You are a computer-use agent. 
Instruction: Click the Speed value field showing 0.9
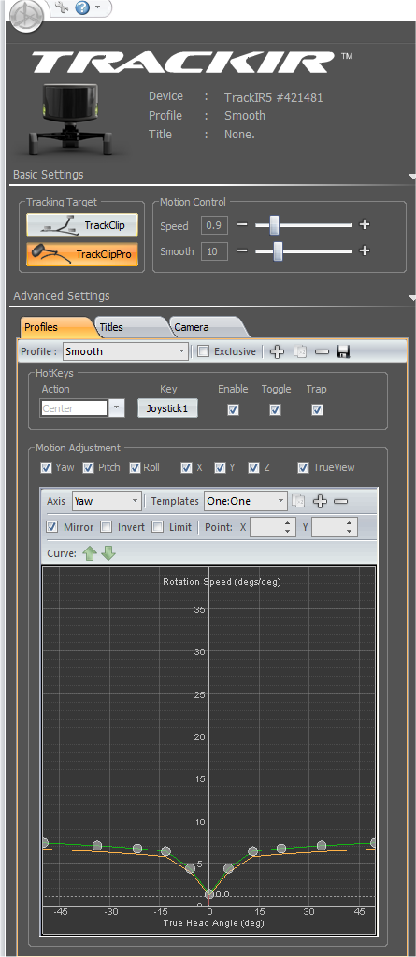(x=214, y=226)
